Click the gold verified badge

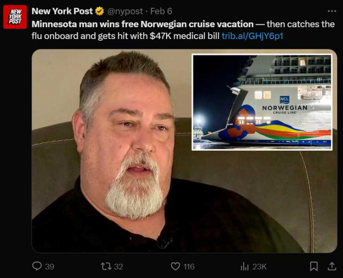pyautogui.click(x=100, y=11)
